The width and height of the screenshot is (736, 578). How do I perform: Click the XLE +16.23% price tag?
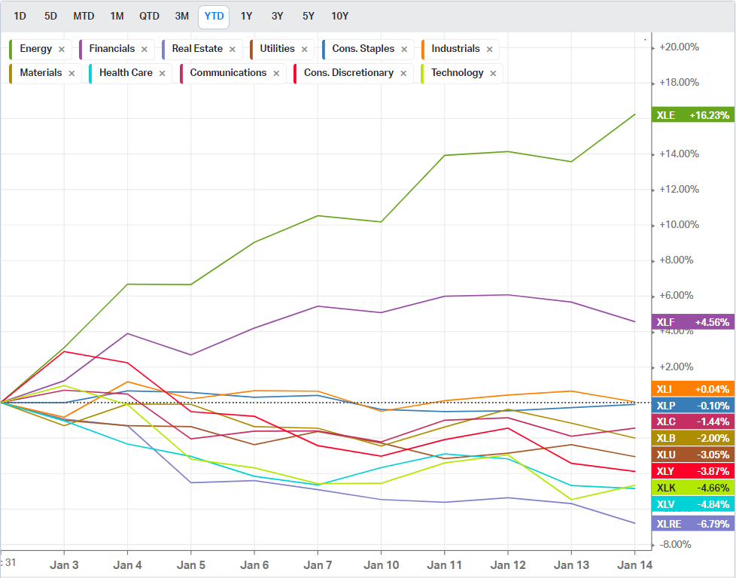pos(692,115)
